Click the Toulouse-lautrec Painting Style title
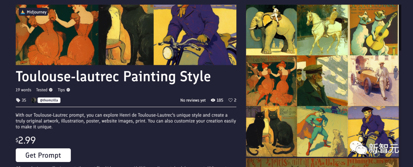 113,76
